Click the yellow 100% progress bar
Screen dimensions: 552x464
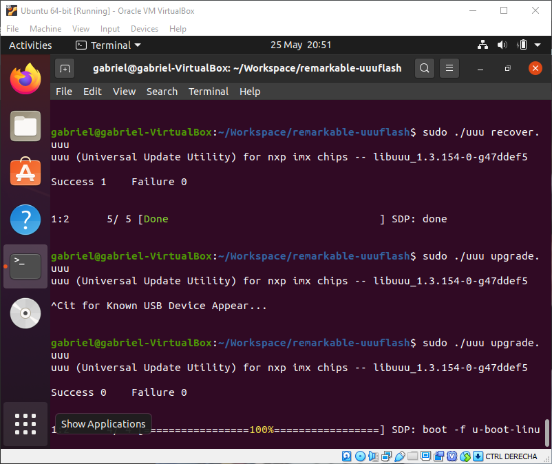[x=262, y=430]
